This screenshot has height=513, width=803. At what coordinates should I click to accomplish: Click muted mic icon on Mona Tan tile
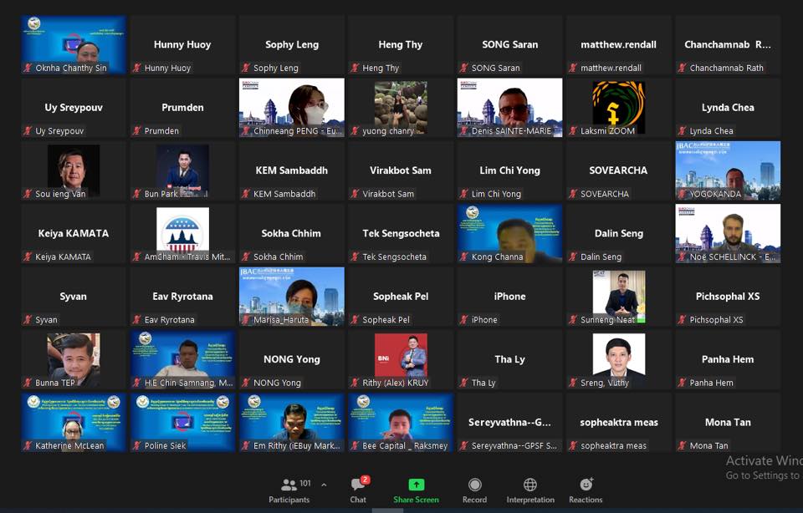(x=683, y=446)
